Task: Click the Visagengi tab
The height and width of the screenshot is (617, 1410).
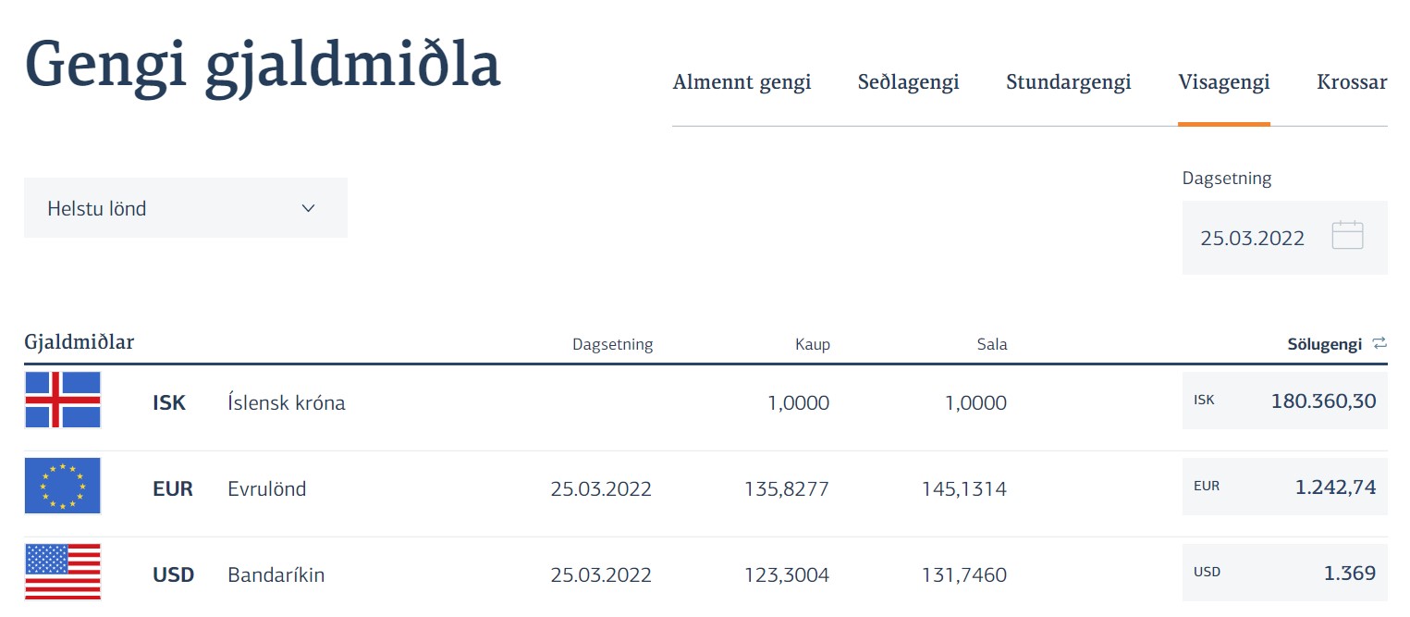Action: [x=1223, y=82]
